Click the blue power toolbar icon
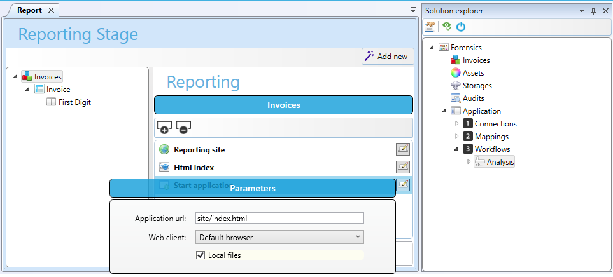The image size is (613, 277). [461, 27]
